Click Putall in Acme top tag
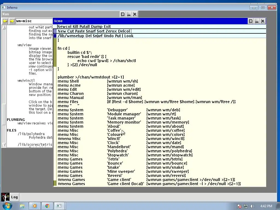Screen dimensions: 280x210 [85, 27]
